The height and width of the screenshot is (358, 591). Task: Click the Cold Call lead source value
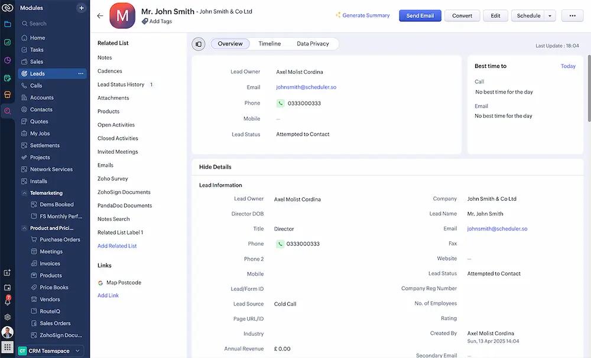click(x=285, y=304)
